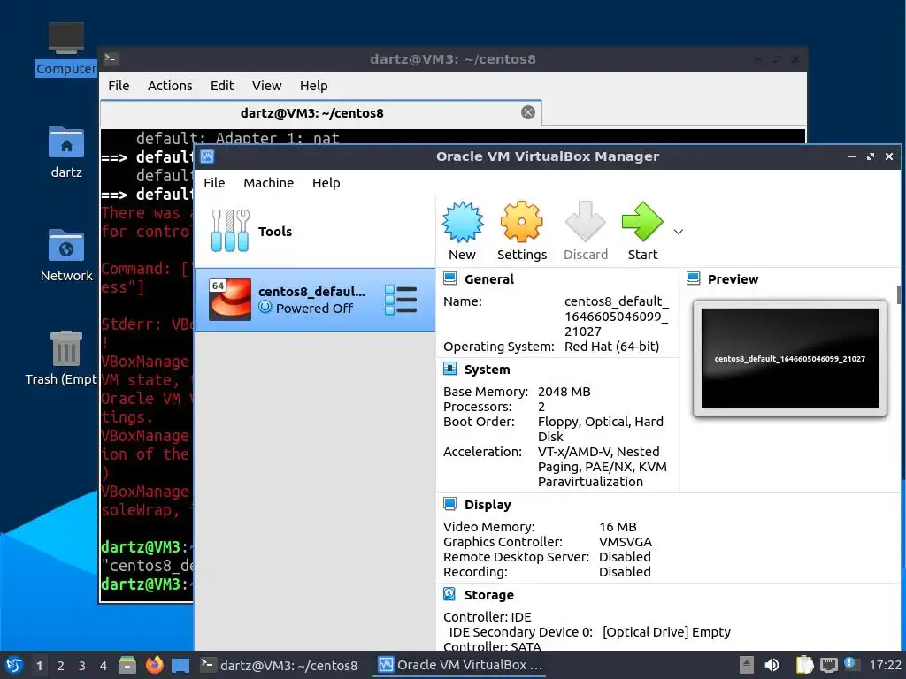Click the General section icon
This screenshot has height=679, width=906.
450,278
